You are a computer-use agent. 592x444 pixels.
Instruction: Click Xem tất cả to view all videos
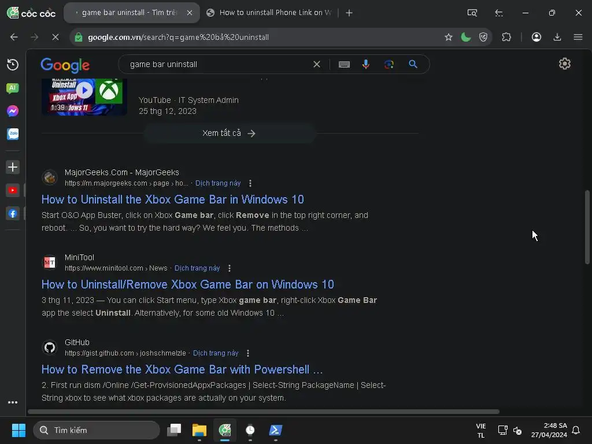click(229, 134)
